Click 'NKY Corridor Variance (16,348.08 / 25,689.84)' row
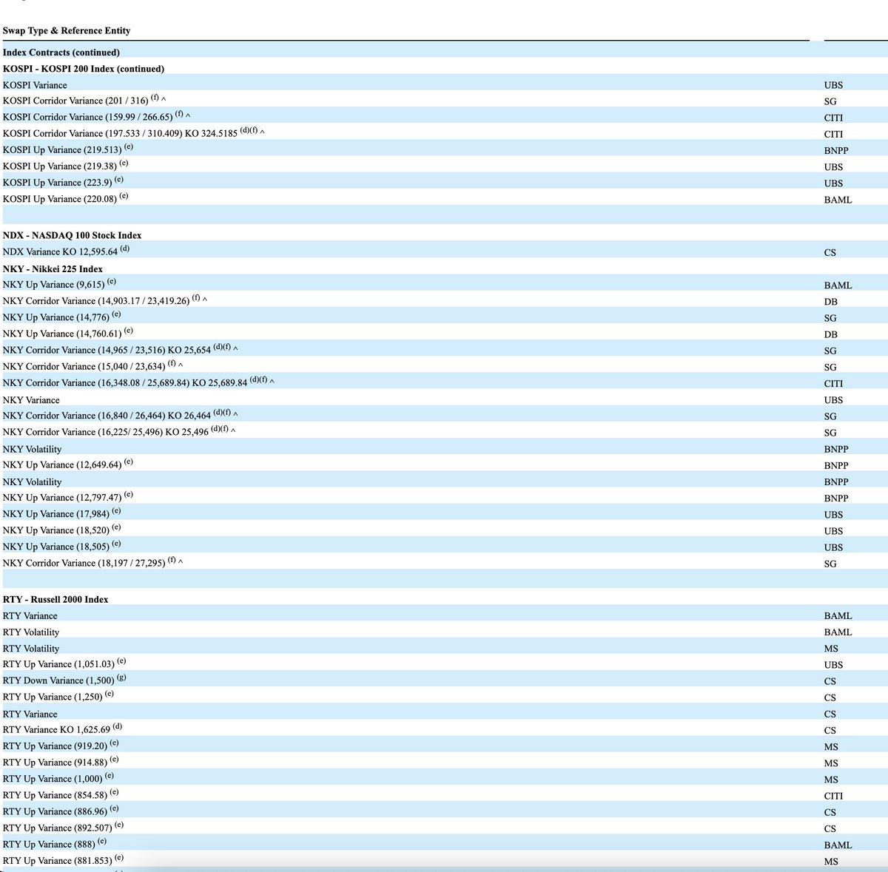Image resolution: width=888 pixels, height=872 pixels. 444,382
